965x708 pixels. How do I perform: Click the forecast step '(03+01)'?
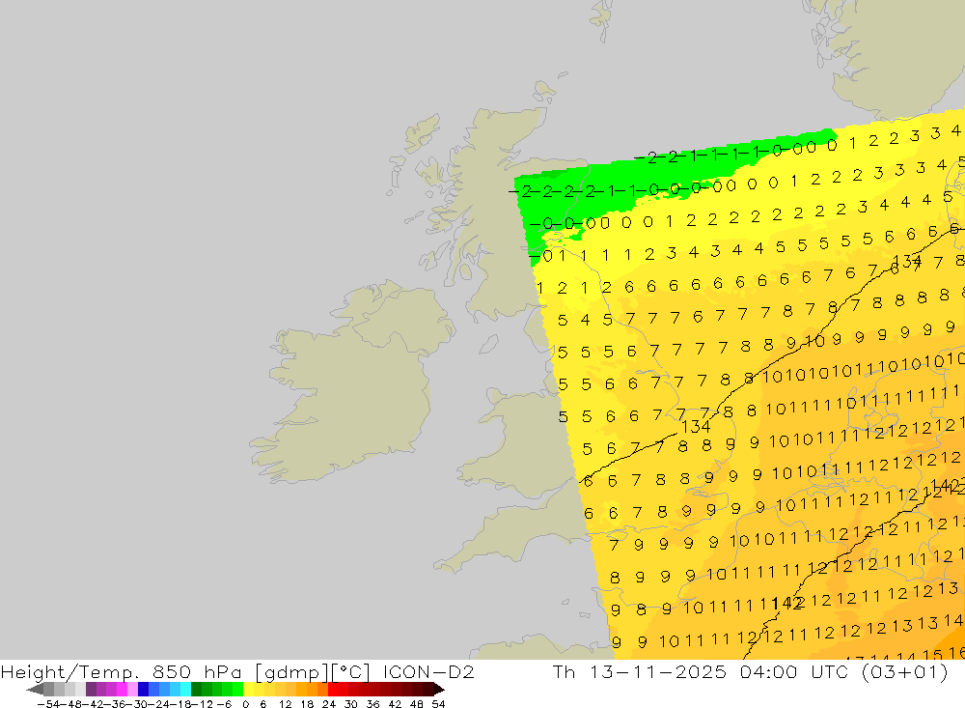click(905, 671)
